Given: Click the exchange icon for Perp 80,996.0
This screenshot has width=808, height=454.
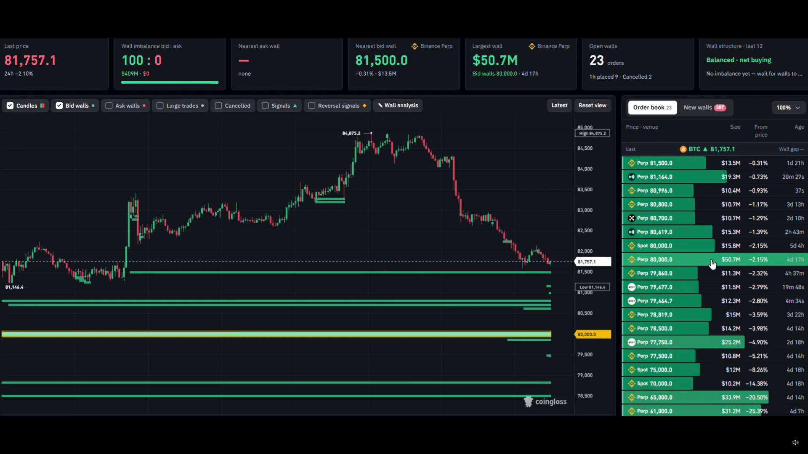Looking at the screenshot, I should tap(631, 191).
